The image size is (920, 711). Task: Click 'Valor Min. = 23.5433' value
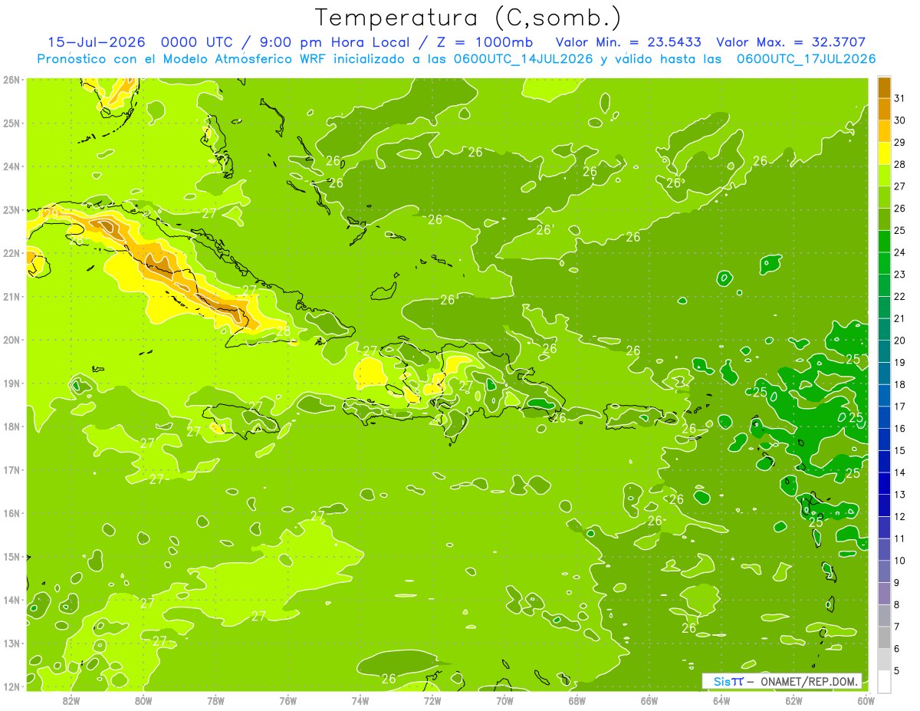click(629, 42)
